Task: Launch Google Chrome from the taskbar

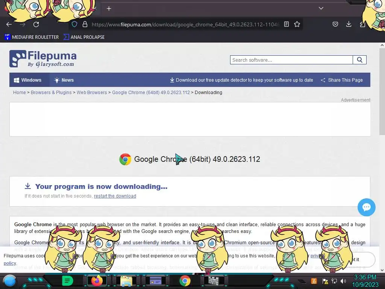Action: click(x=185, y=281)
